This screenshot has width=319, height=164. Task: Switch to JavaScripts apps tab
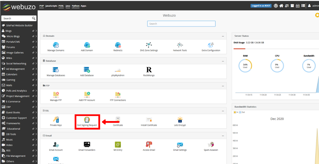pos(51,6)
